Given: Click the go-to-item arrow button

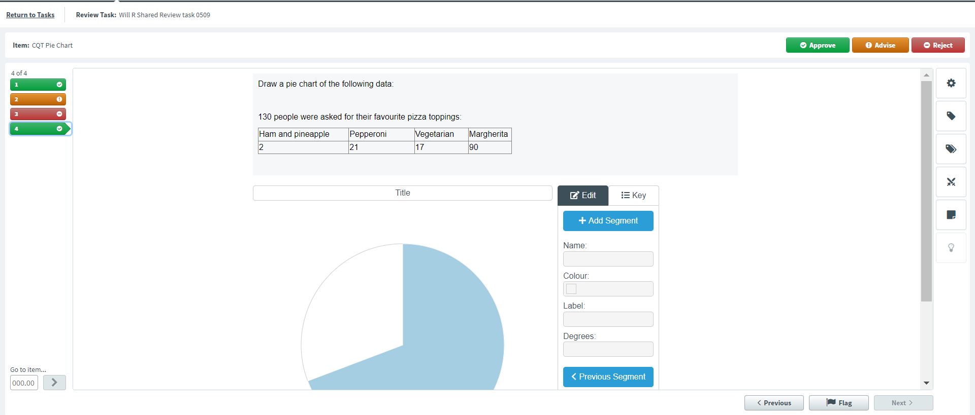Looking at the screenshot, I should (54, 383).
